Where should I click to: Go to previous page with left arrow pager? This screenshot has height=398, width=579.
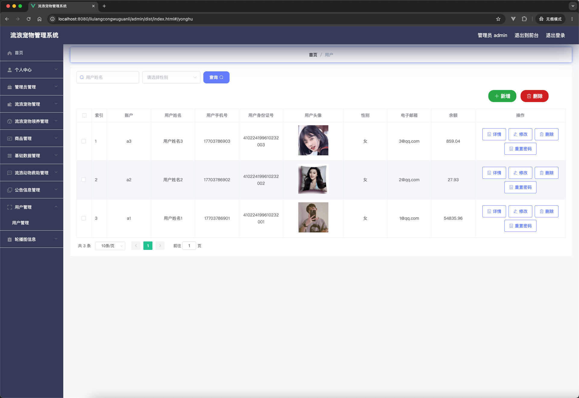tap(136, 246)
